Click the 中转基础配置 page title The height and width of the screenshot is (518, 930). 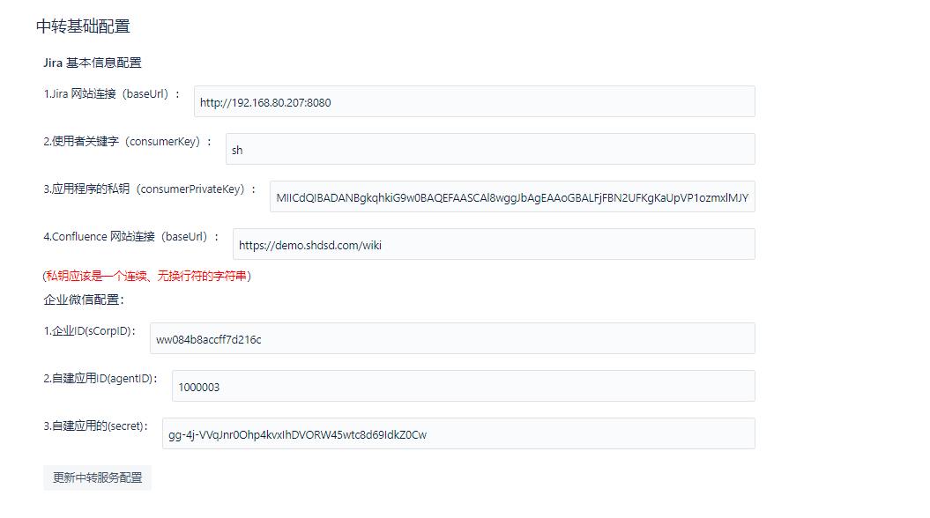[x=83, y=26]
